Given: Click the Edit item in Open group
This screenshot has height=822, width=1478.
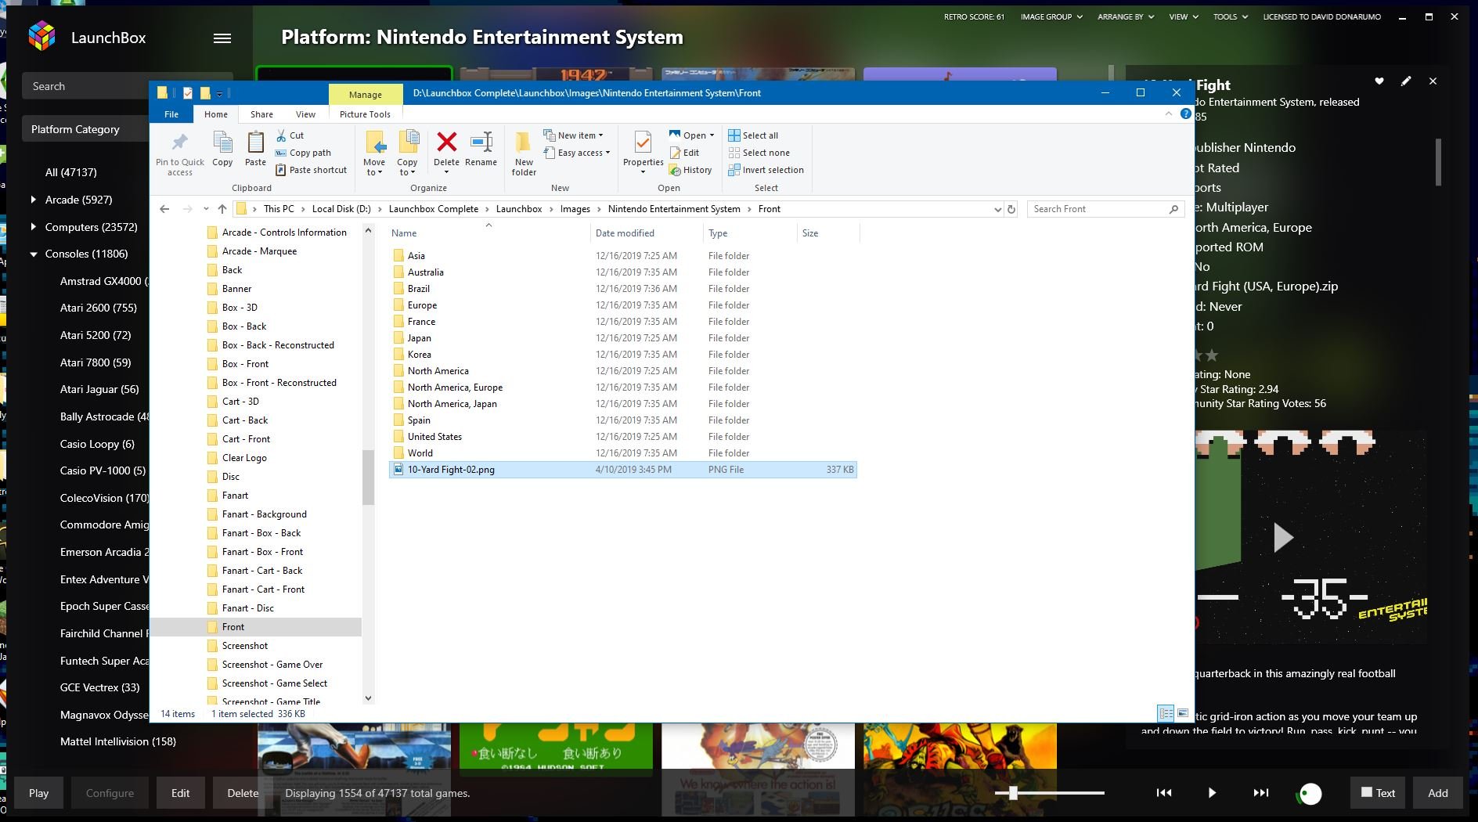Looking at the screenshot, I should [685, 153].
